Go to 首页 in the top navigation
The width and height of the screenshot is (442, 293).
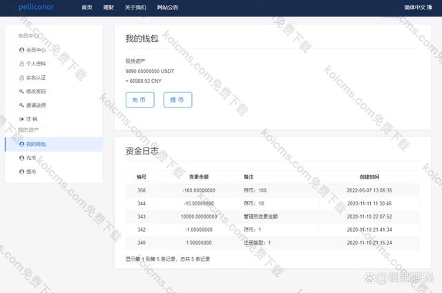87,8
